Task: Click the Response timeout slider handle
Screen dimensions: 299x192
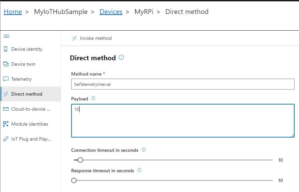Action: [x=74, y=180]
